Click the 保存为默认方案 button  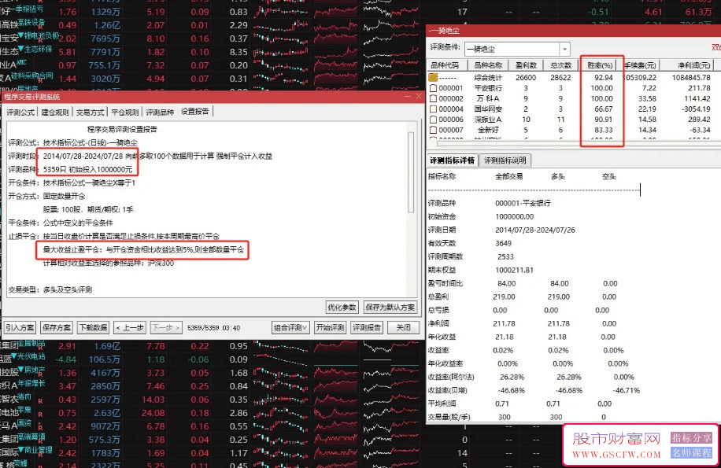tap(390, 308)
